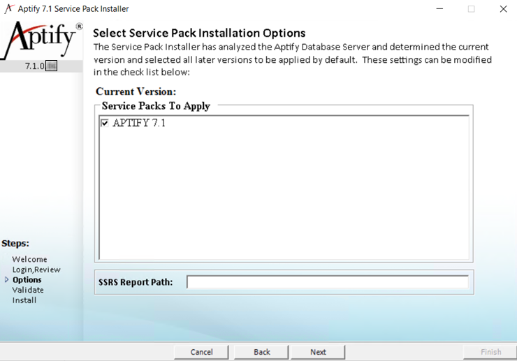Click the Cancel button

201,352
